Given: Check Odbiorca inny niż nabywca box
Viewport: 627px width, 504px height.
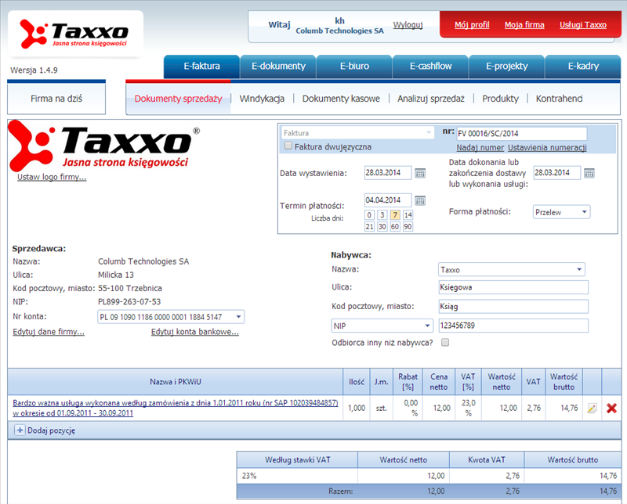Looking at the screenshot, I should [x=445, y=342].
